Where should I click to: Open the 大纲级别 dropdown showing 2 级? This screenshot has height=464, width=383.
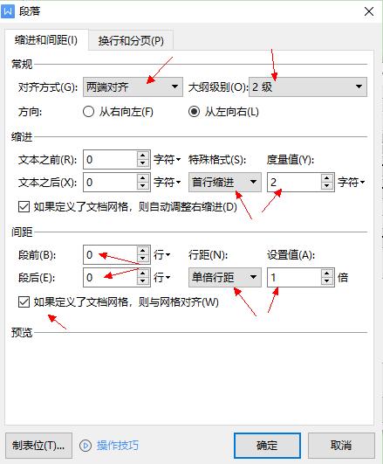tap(308, 87)
